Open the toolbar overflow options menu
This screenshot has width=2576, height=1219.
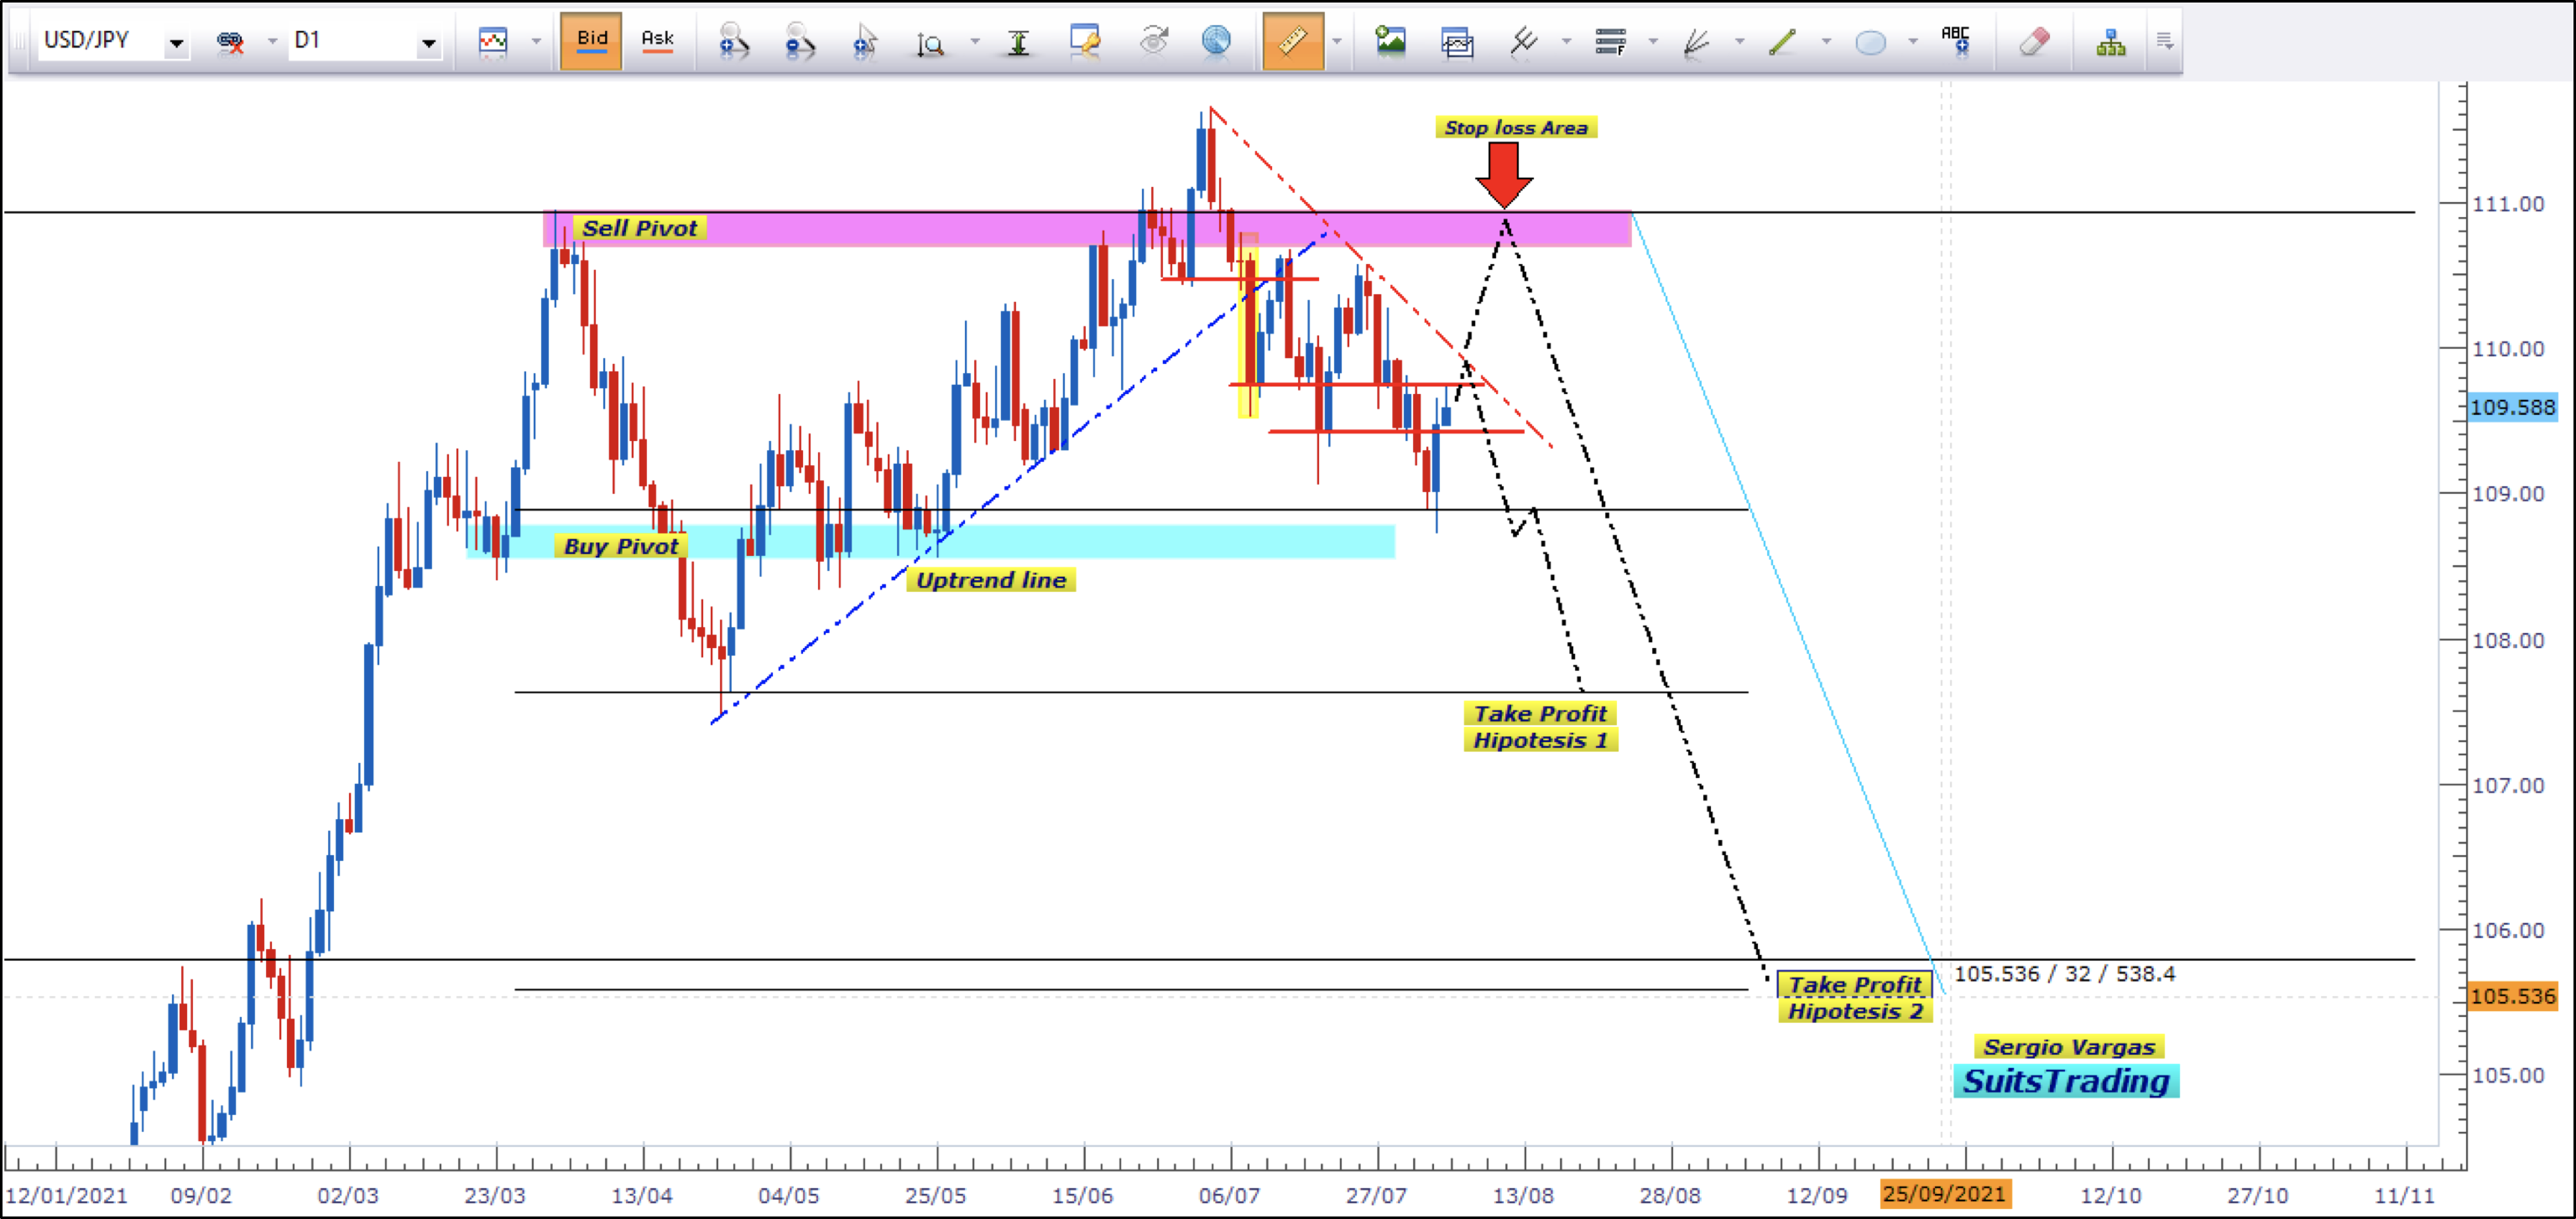(x=2164, y=42)
